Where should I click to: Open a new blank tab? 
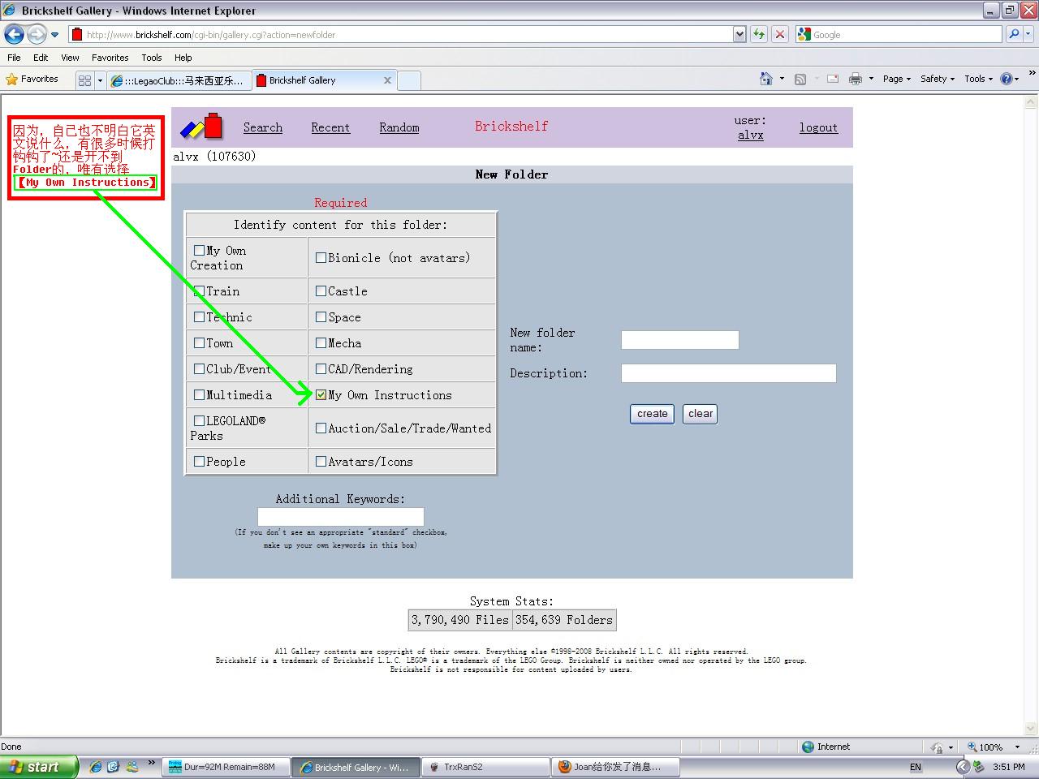[409, 80]
